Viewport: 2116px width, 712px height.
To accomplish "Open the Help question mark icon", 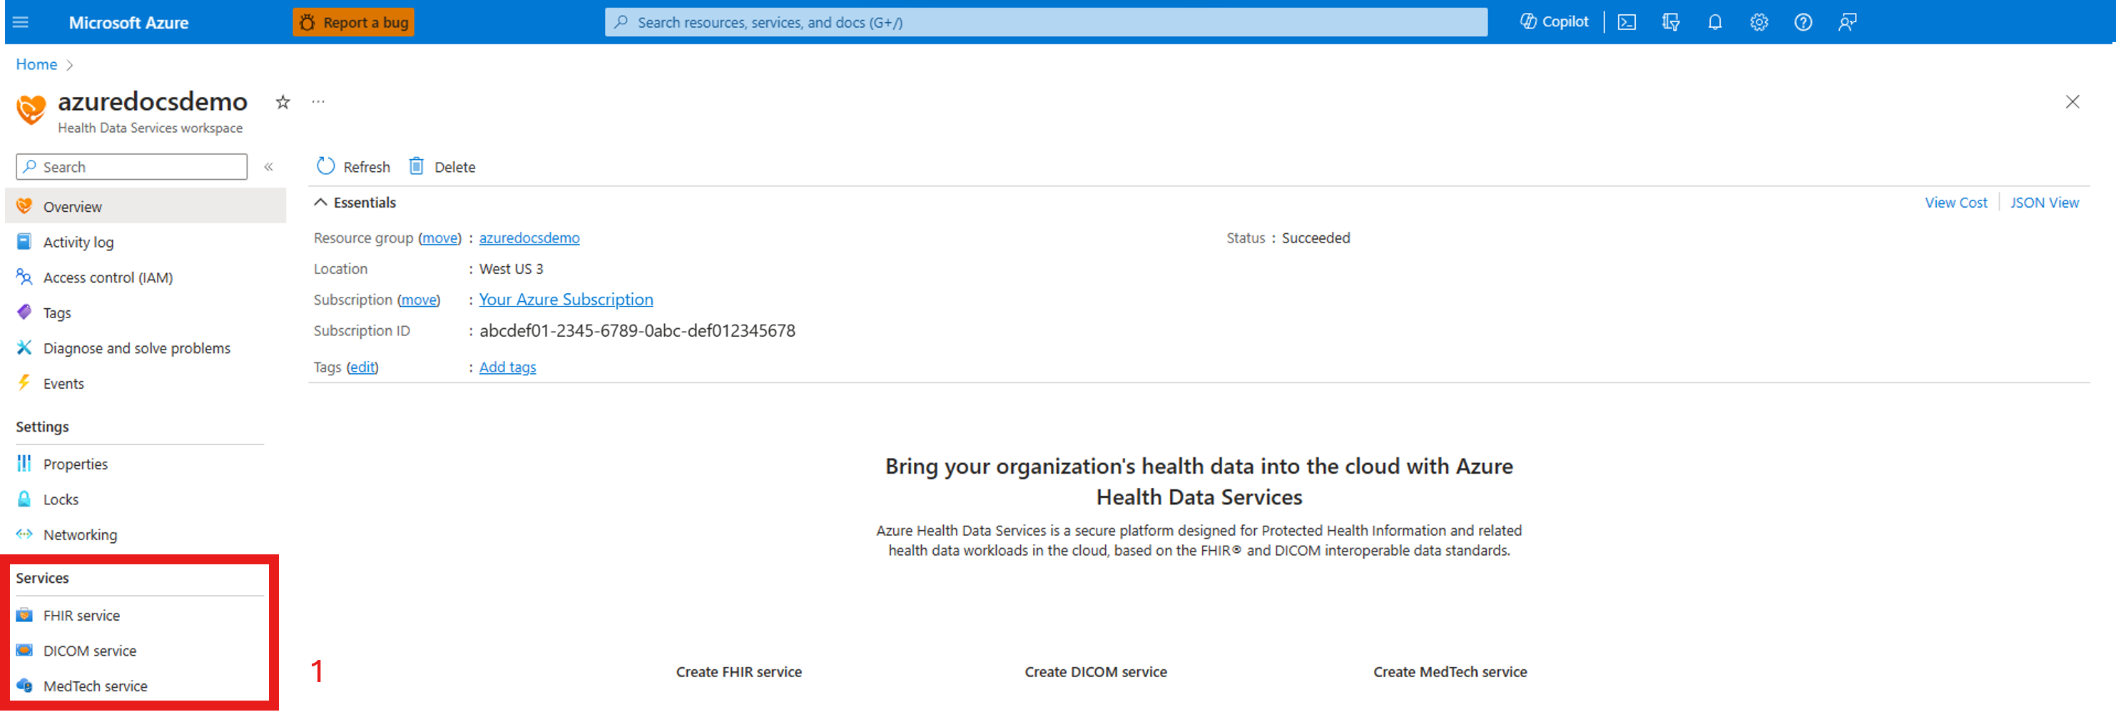I will pyautogui.click(x=1803, y=22).
